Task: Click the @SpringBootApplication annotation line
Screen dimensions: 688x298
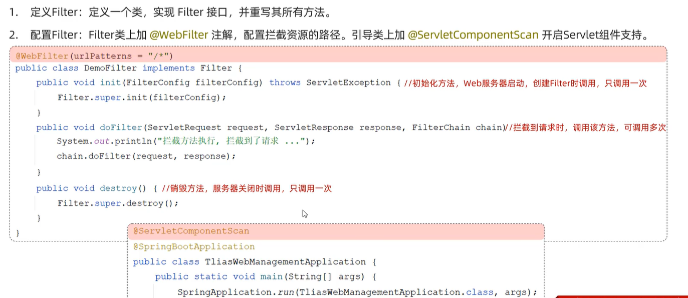Action: [194, 246]
